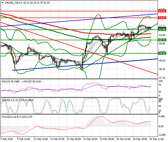Select the ->MA(18) 59.3136 label text
Viewport: 168px width, 142px height.
(x=31, y=82)
